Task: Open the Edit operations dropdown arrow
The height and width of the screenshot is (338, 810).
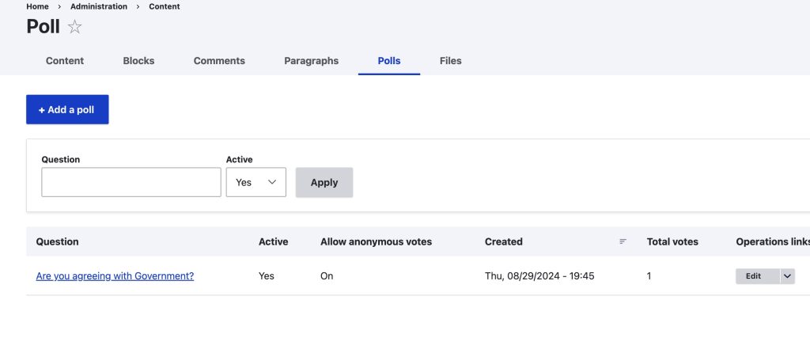Action: [x=787, y=276]
